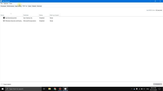Open the clock and date flyout
The image size is (163, 91).
(153, 89)
